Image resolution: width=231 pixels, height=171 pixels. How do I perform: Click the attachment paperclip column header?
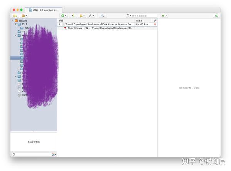155,20
